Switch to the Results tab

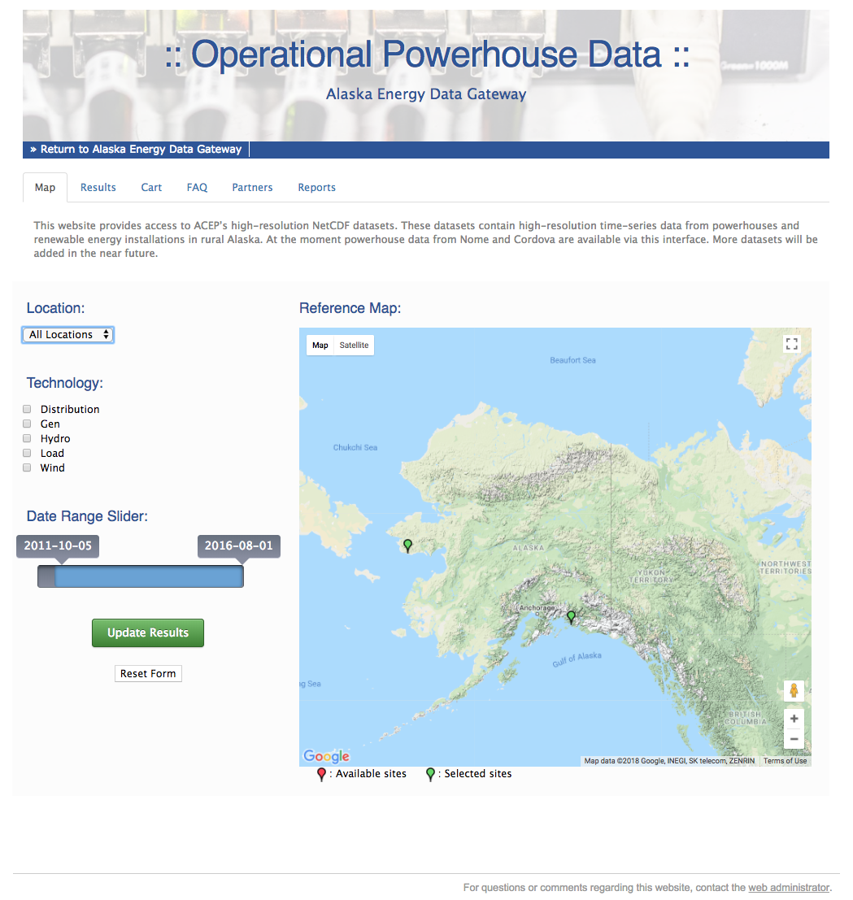click(x=98, y=188)
